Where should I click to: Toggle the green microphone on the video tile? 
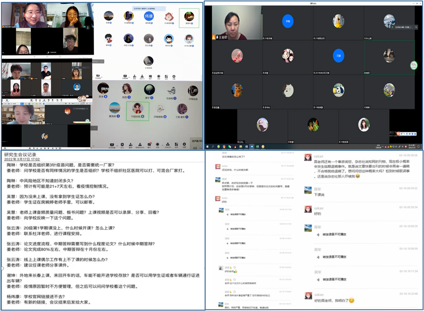tap(88, 27)
